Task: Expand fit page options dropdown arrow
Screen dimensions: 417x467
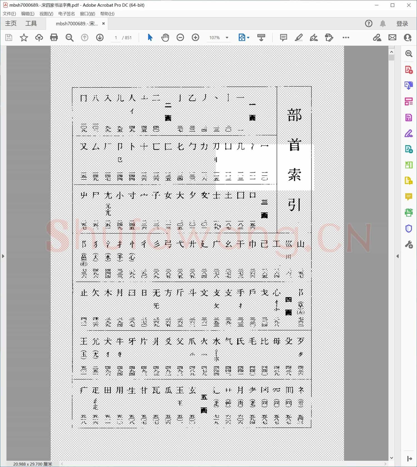Action: pos(248,38)
